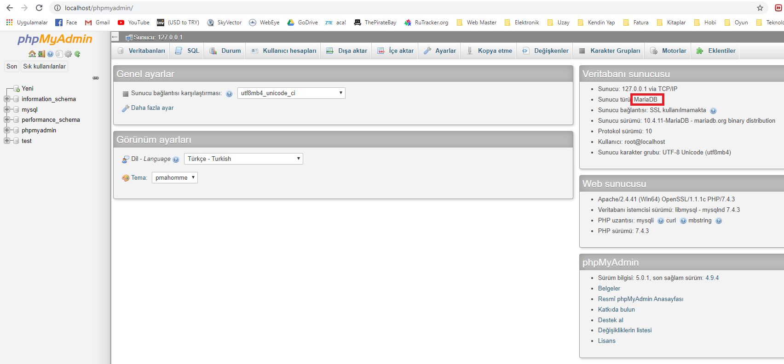Open the Karakter Grupları tab
Viewport: 784px width, 364px height.
[x=609, y=51]
